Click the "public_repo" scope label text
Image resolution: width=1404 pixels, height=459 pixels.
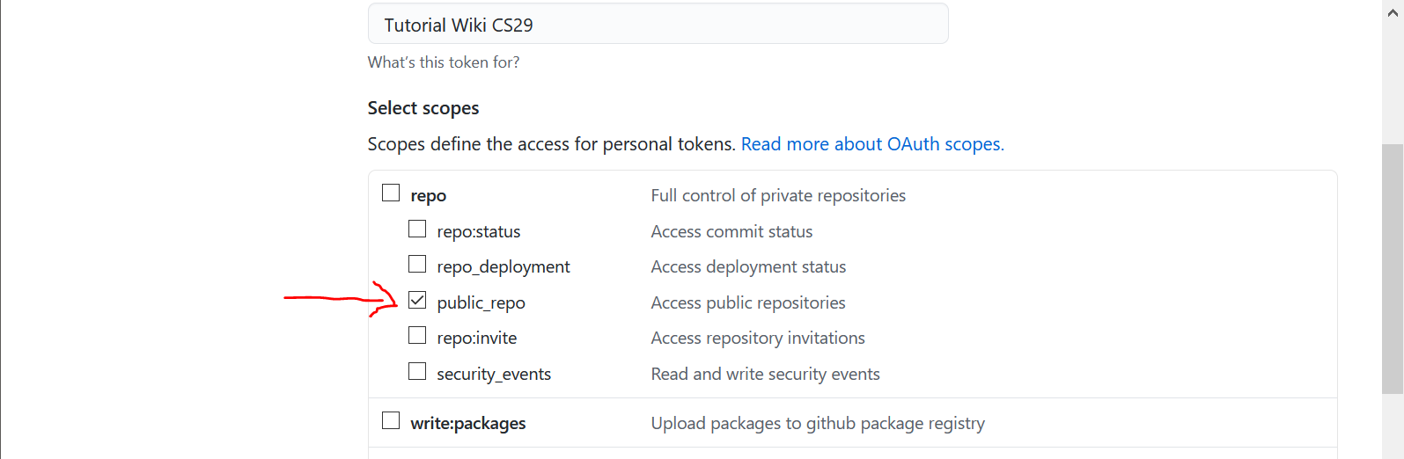click(x=481, y=303)
